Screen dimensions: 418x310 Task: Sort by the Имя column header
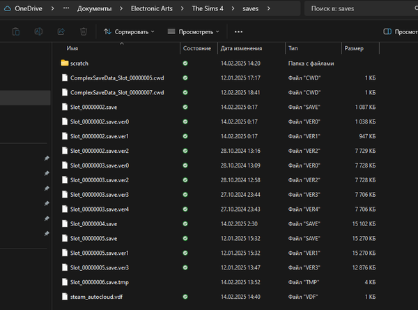click(x=72, y=48)
